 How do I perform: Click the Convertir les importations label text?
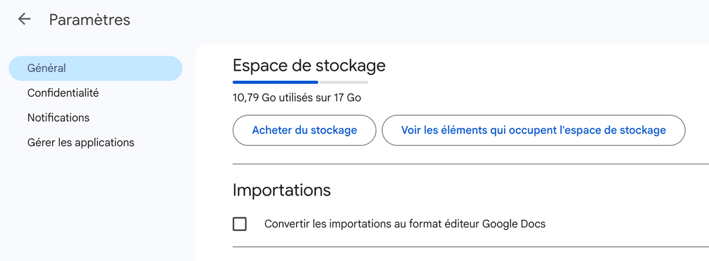pyautogui.click(x=405, y=224)
